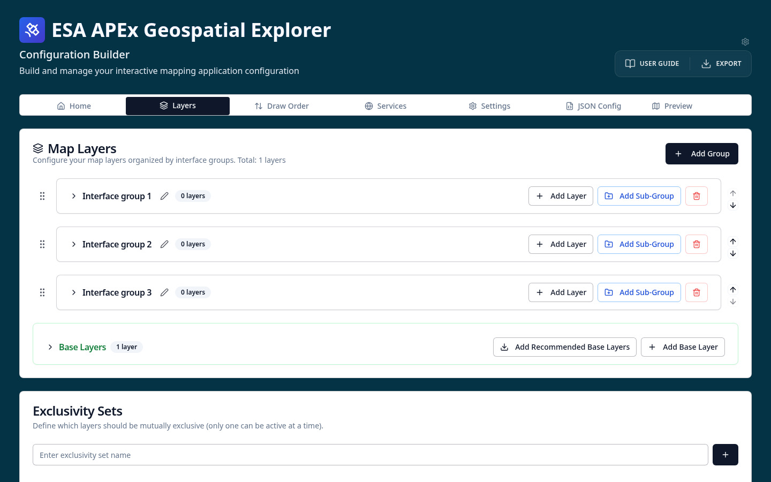Click the '0 layers' badge of Interface group 2
Viewport: 771px width, 482px height.
click(x=193, y=244)
